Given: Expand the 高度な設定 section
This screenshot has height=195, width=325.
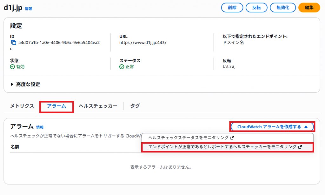Looking at the screenshot, I should tap(12, 84).
